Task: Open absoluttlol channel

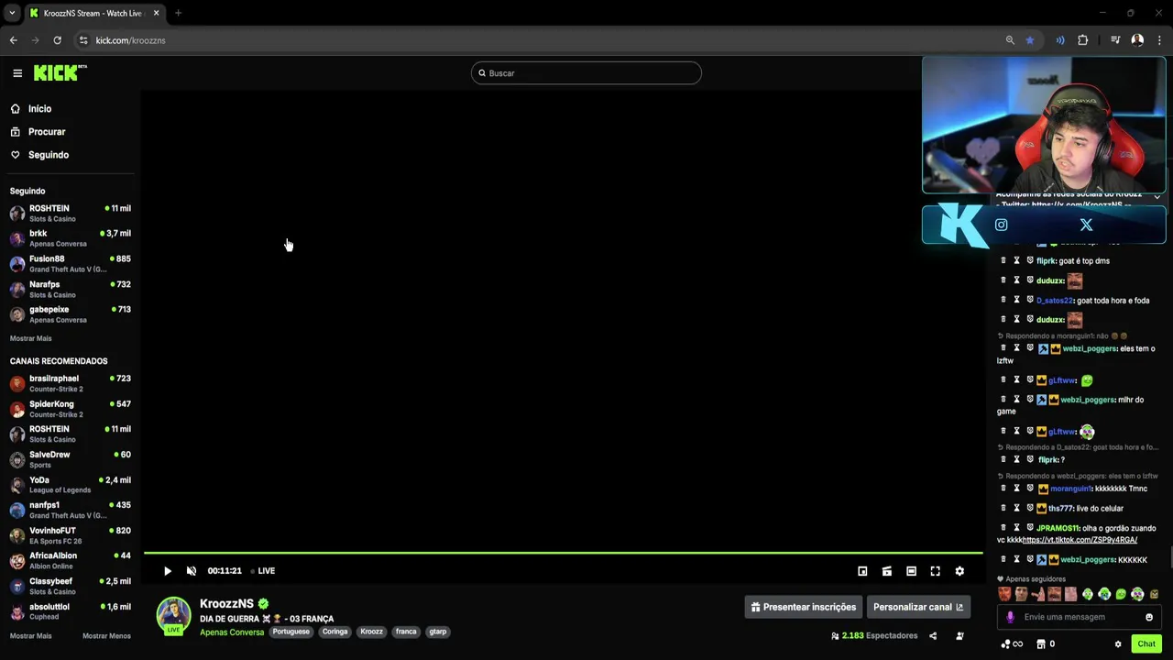Action: 70,611
